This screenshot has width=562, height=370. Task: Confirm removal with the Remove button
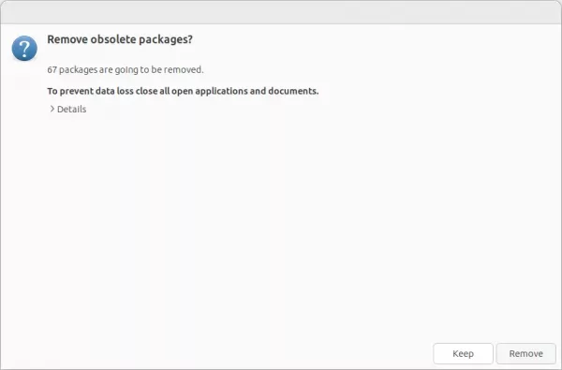tap(525, 353)
